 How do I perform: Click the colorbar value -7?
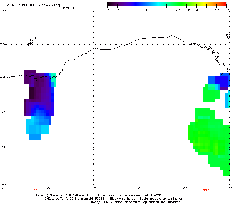click(135, 10)
